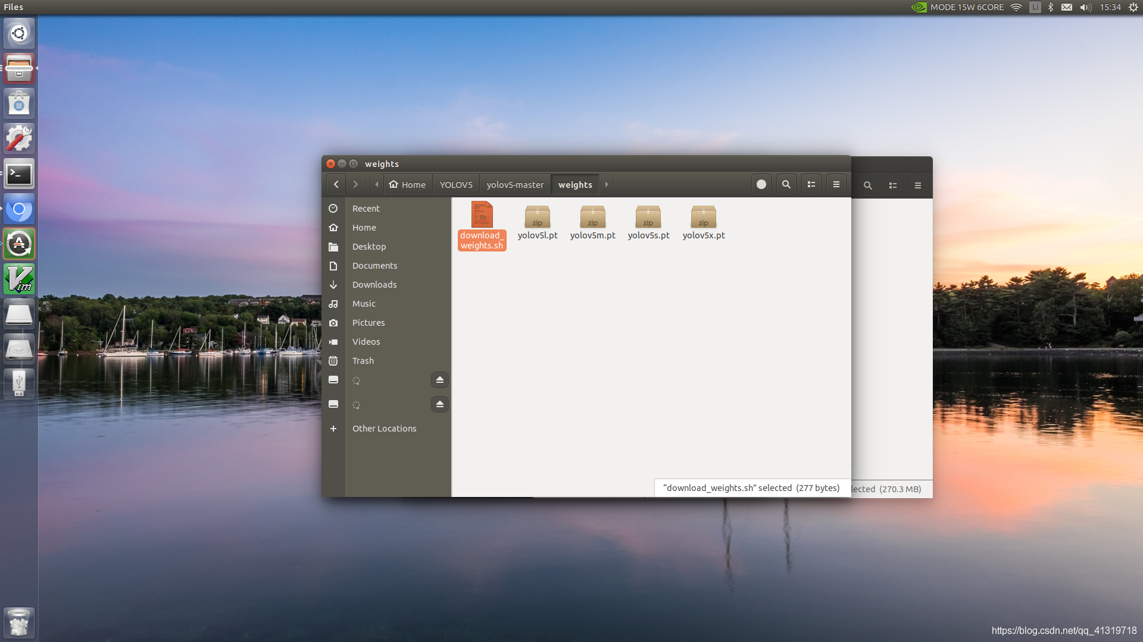Eject the first mounted drive
Viewport: 1143px width, 642px height.
pyautogui.click(x=439, y=380)
